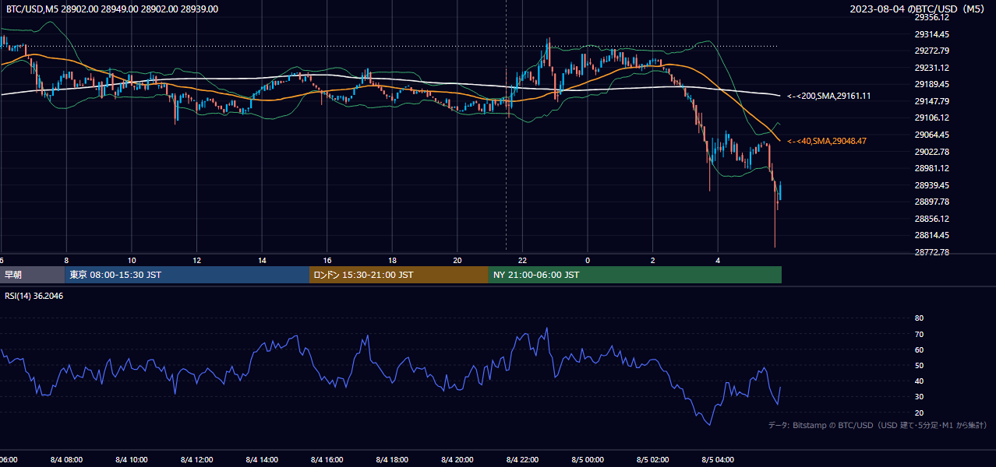Click the 8/4 16:00 date label
Image resolution: width=996 pixels, height=467 pixels.
click(x=327, y=460)
